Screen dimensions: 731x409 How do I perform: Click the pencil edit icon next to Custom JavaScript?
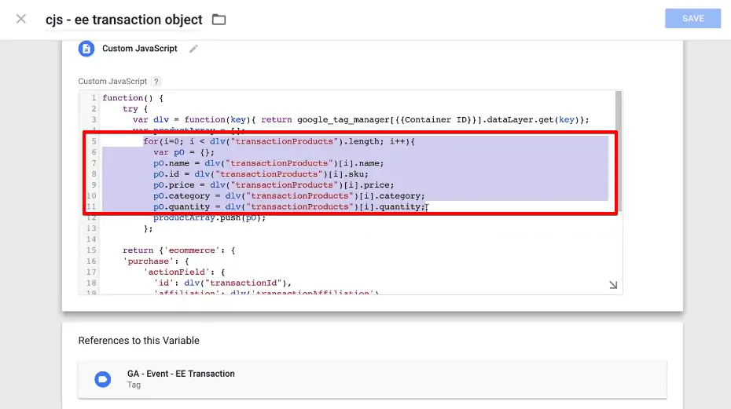(193, 49)
